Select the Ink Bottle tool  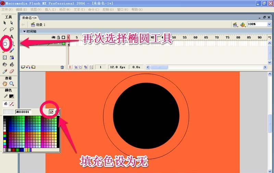coord(5,65)
